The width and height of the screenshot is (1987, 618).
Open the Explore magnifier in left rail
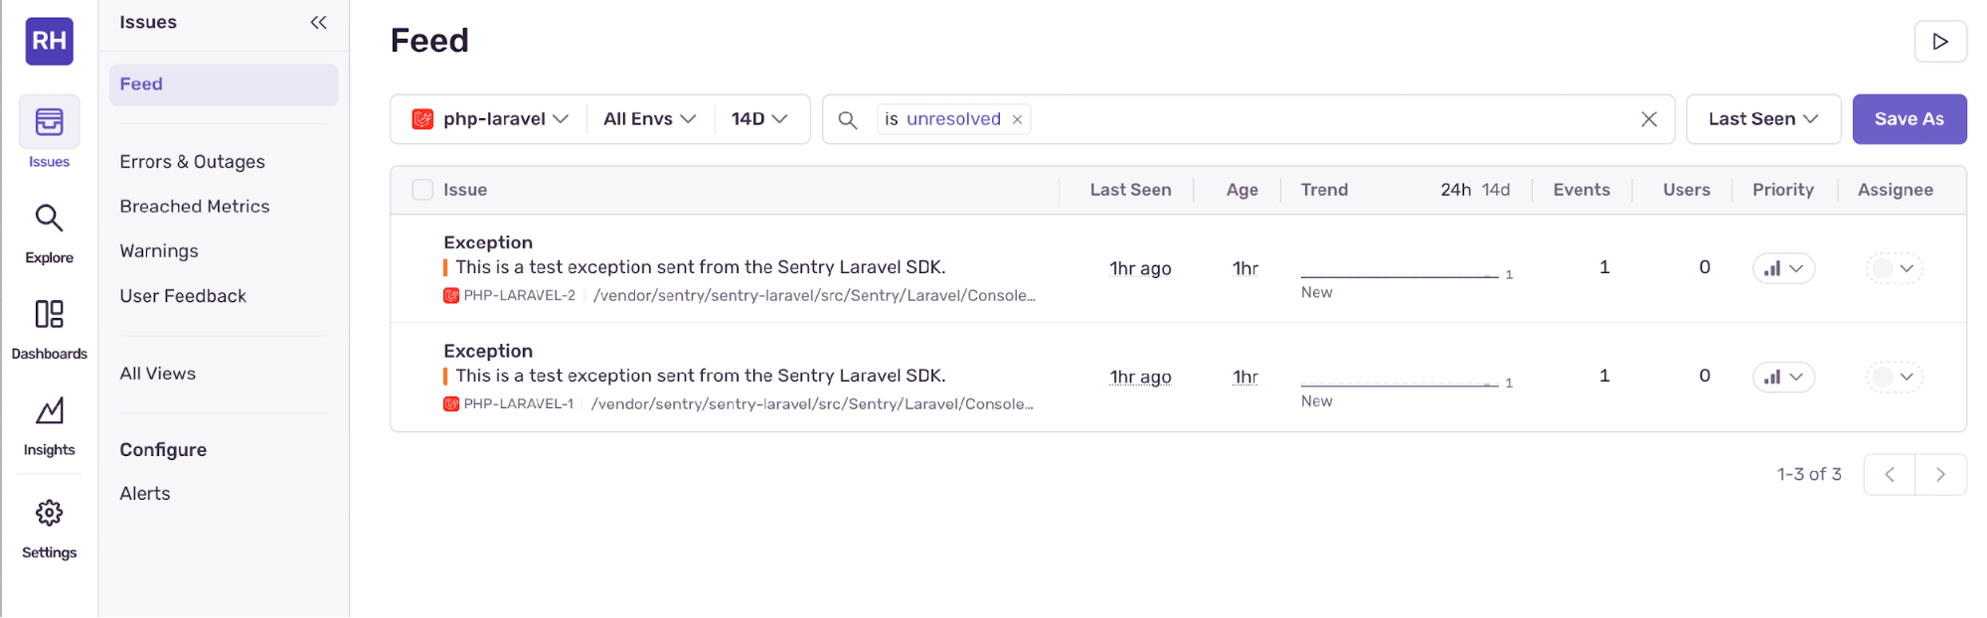tap(49, 232)
